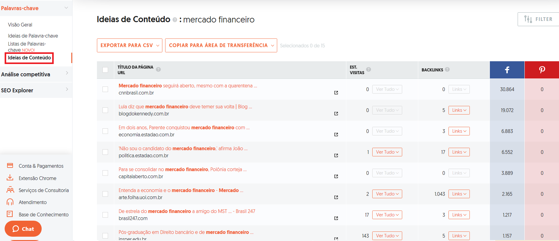Open external link for blogdokennedy.com.br row
This screenshot has height=241, width=559.
[x=336, y=114]
